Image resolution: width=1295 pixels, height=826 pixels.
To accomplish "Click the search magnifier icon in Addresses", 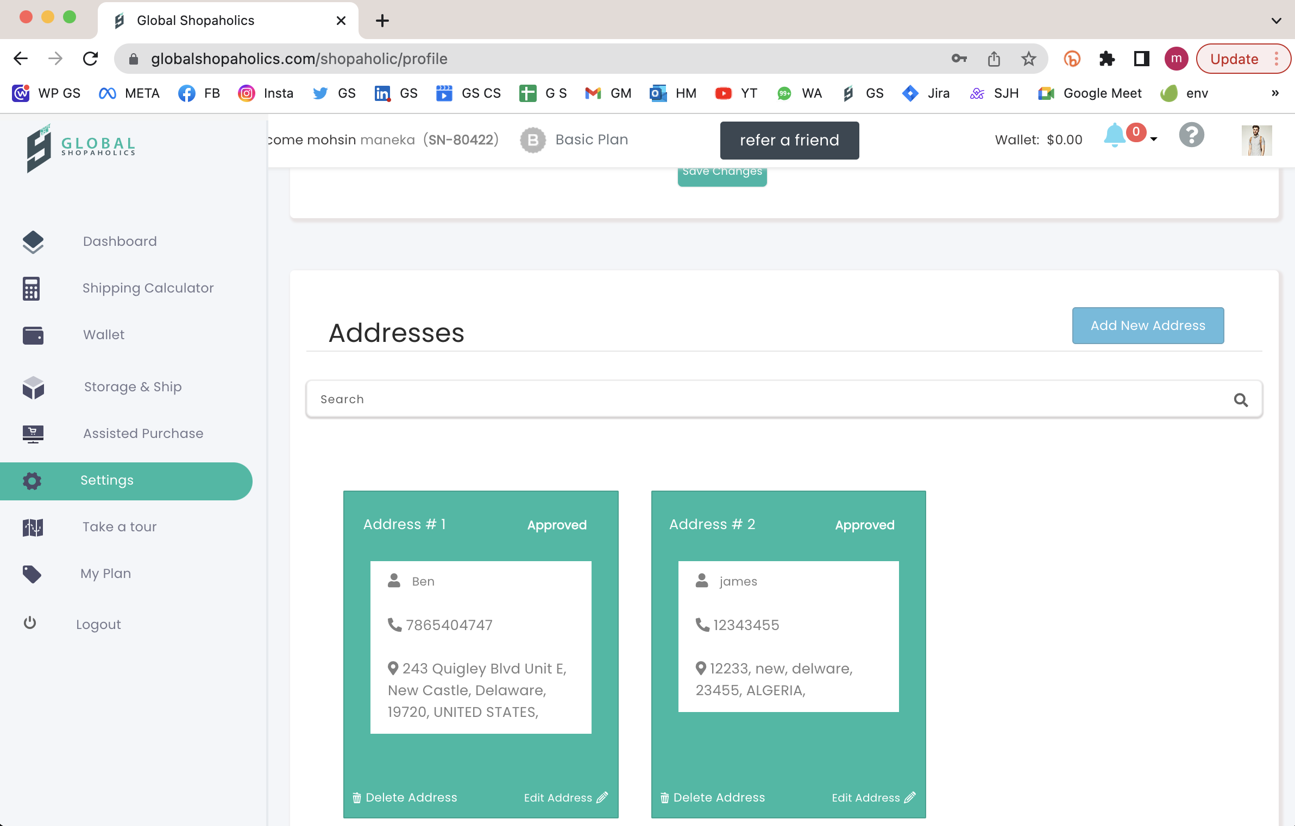I will [x=1241, y=400].
